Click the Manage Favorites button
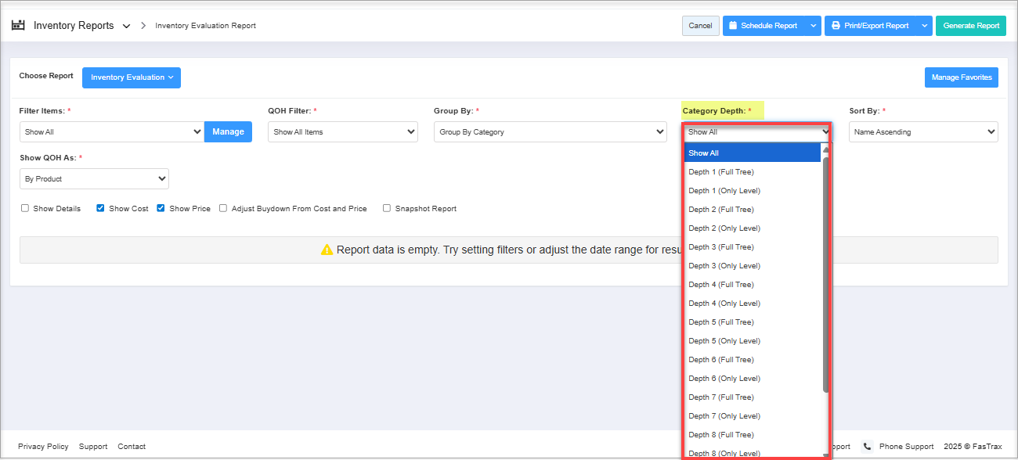Viewport: 1018px width, 460px height. 961,77
